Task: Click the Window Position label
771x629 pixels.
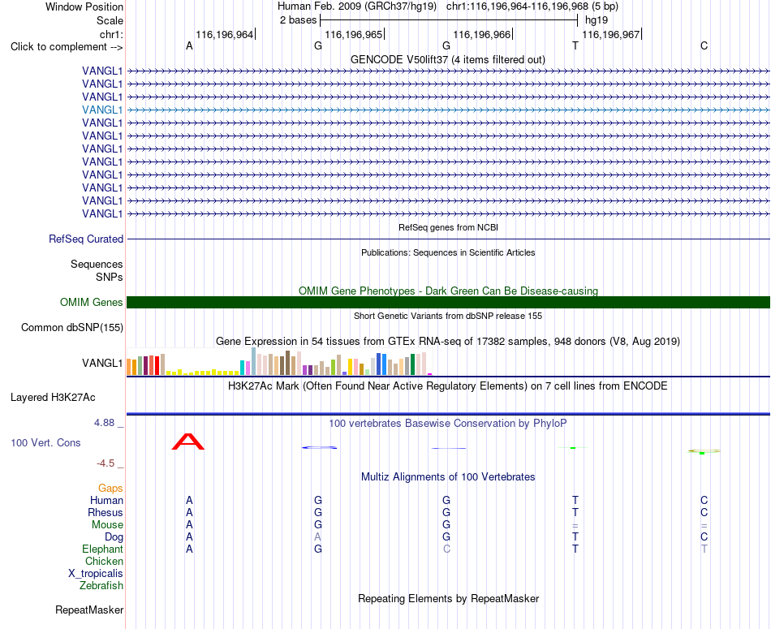Action: pyautogui.click(x=84, y=6)
